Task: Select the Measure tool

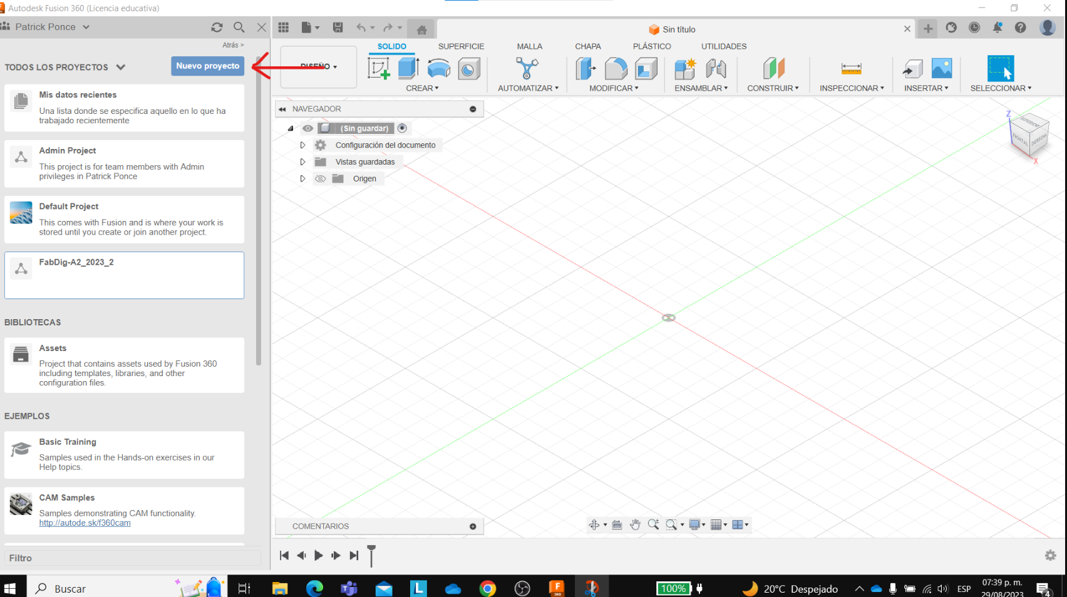Action: click(852, 68)
